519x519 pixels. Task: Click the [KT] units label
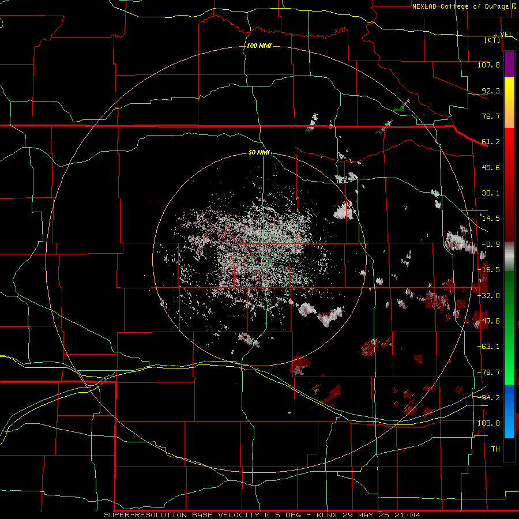point(492,40)
